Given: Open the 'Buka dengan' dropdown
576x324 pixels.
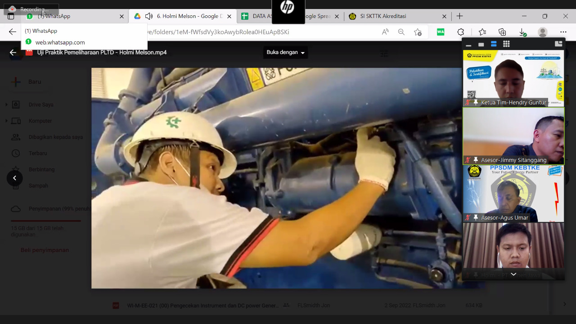Looking at the screenshot, I should [x=285, y=52].
